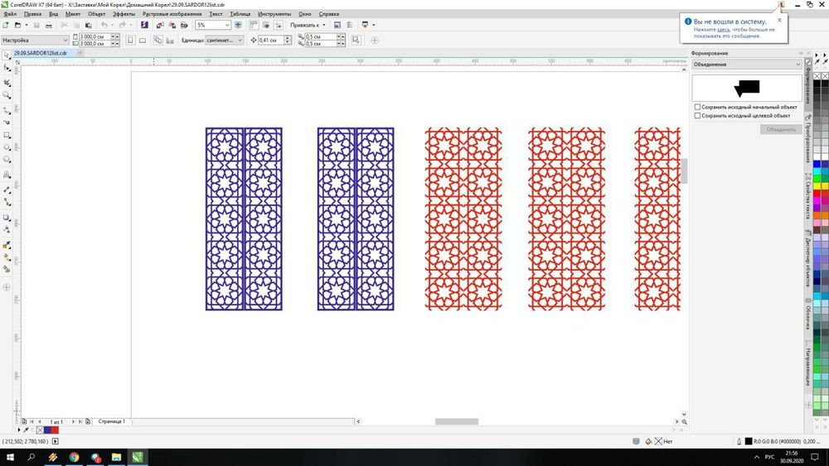
Task: Click the Open file icon
Action: [17, 25]
